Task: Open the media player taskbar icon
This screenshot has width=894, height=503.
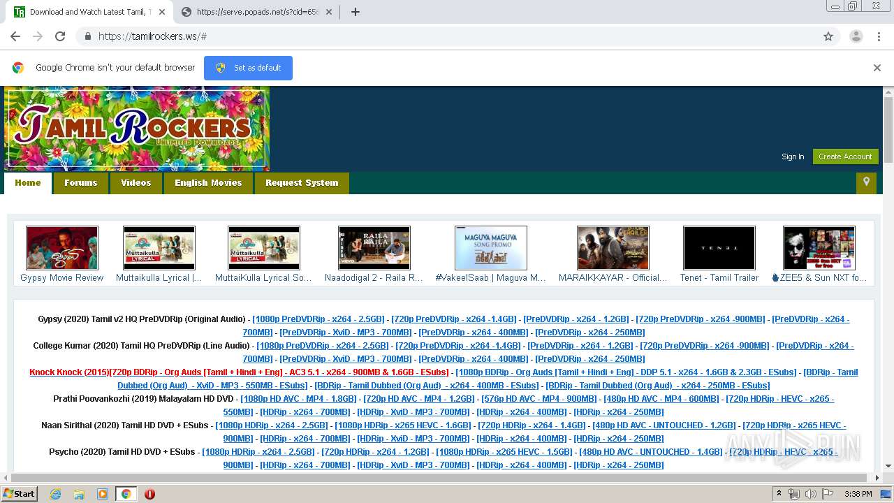Action: click(103, 494)
